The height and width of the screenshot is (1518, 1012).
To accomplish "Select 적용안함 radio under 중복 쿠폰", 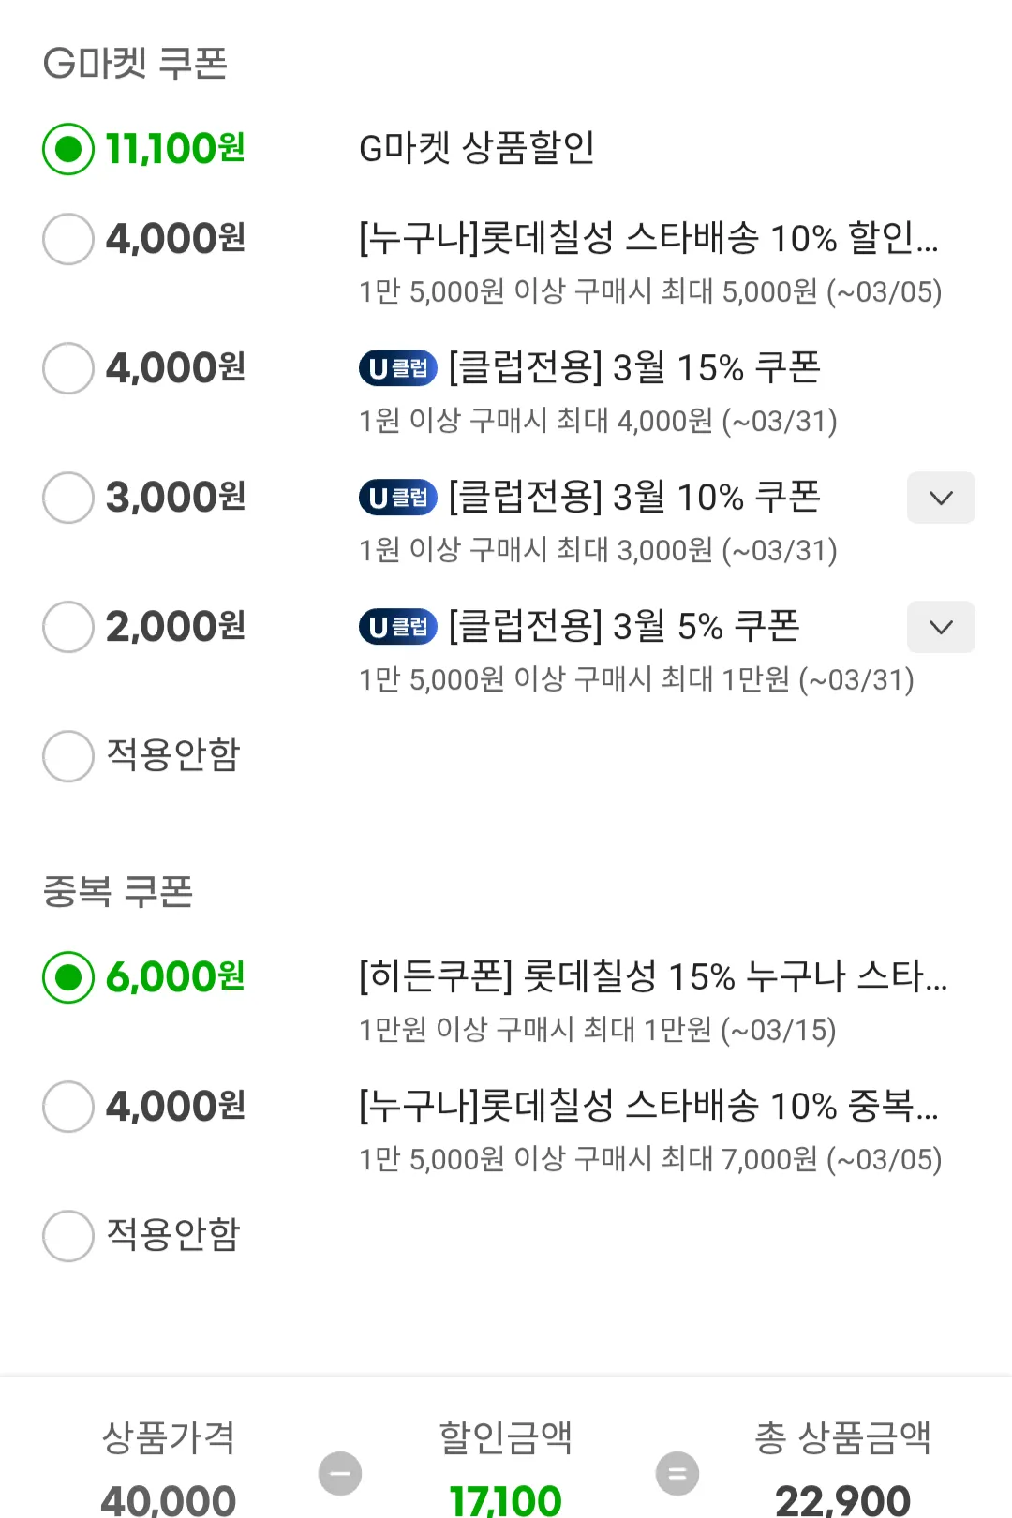I will tap(68, 1236).
